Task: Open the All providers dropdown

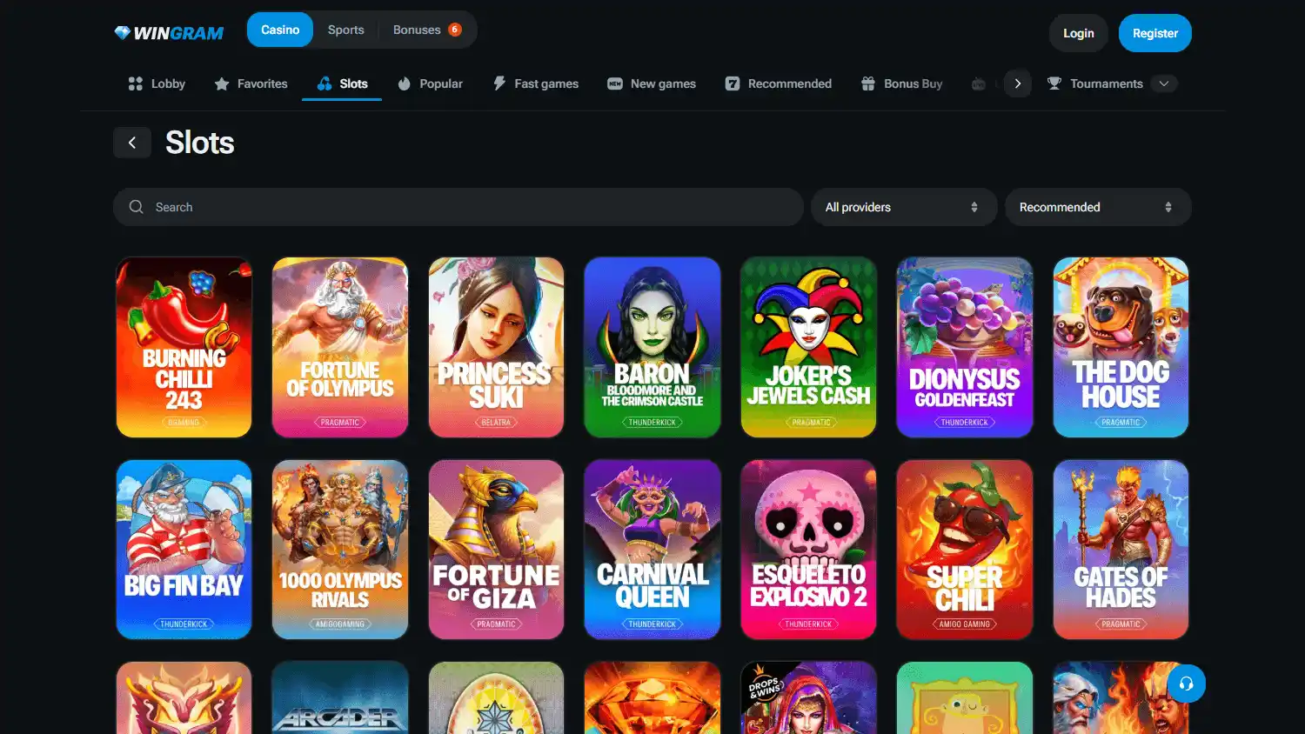Action: coord(904,207)
